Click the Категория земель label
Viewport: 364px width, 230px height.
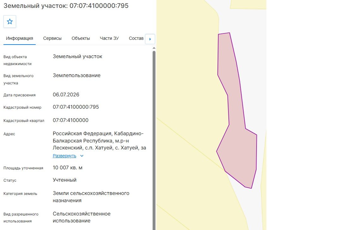point(20,194)
